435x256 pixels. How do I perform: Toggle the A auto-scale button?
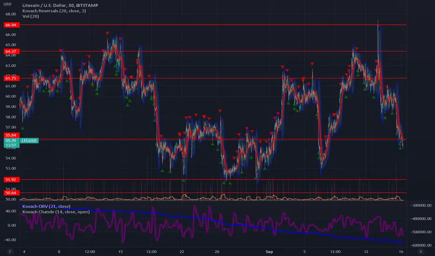421,251
